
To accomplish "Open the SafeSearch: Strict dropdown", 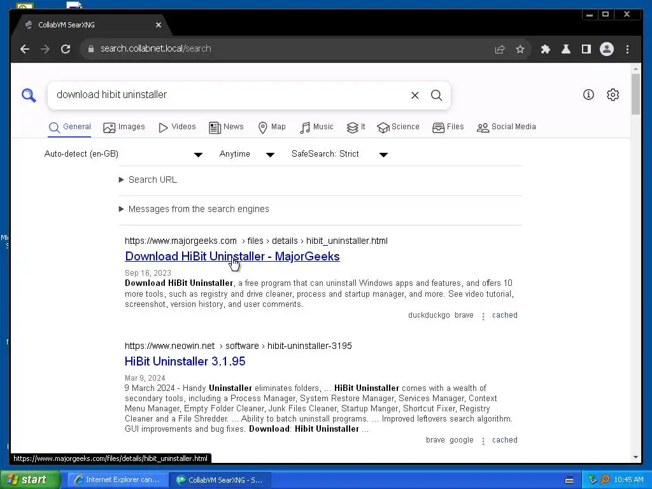I will pos(340,154).
